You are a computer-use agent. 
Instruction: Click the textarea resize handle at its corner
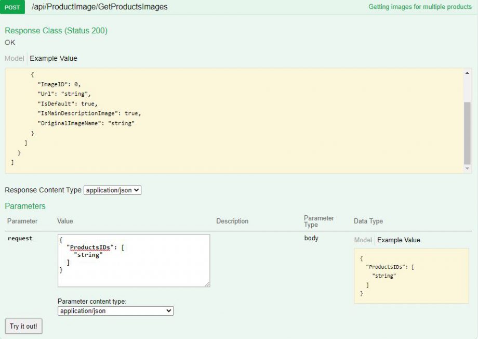click(208, 285)
